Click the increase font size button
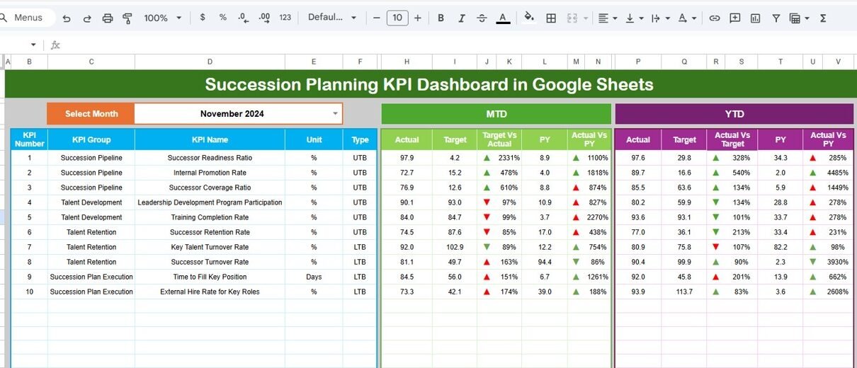This screenshot has width=857, height=368. coord(417,18)
